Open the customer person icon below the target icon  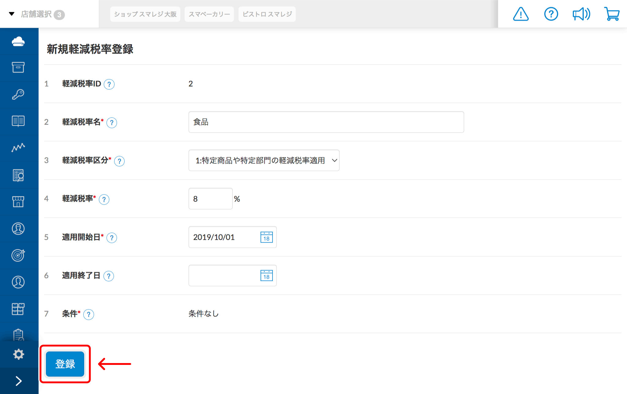(18, 282)
